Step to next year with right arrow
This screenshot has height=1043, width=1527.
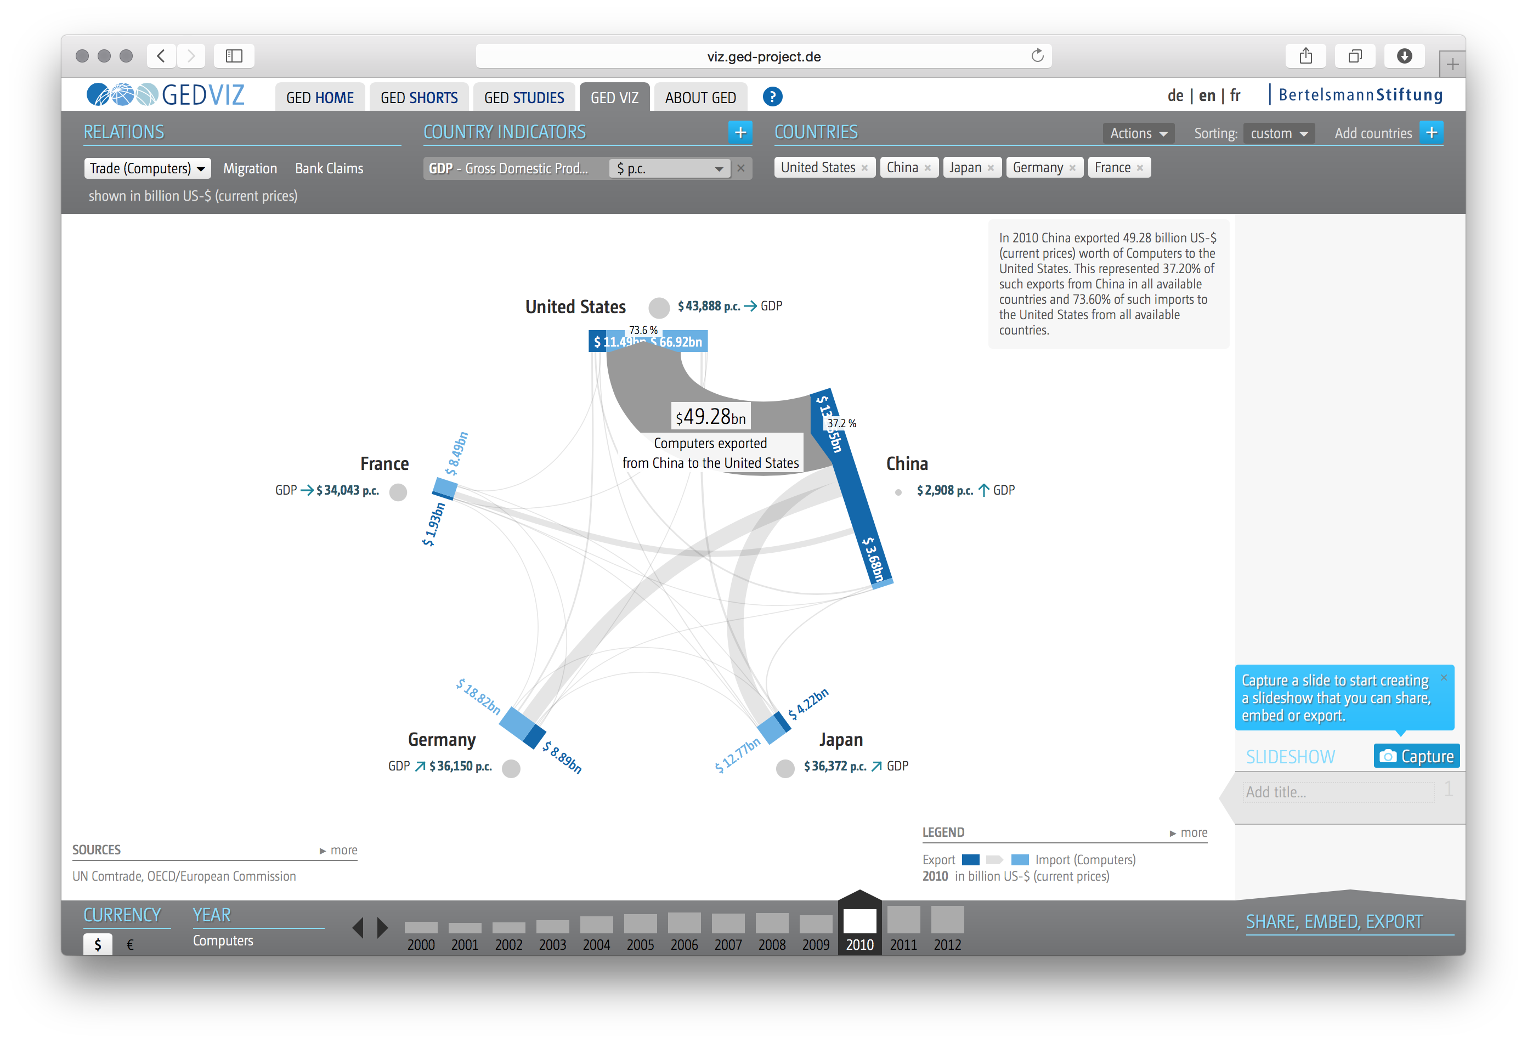click(x=382, y=927)
